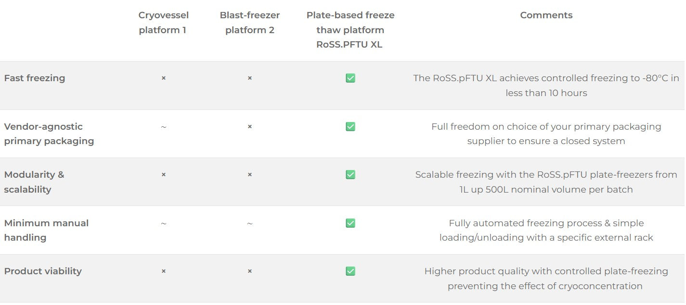The width and height of the screenshot is (686, 305).
Task: Click green checkmark for Vendor-agnostic primary packaging
Action: pyautogui.click(x=350, y=127)
